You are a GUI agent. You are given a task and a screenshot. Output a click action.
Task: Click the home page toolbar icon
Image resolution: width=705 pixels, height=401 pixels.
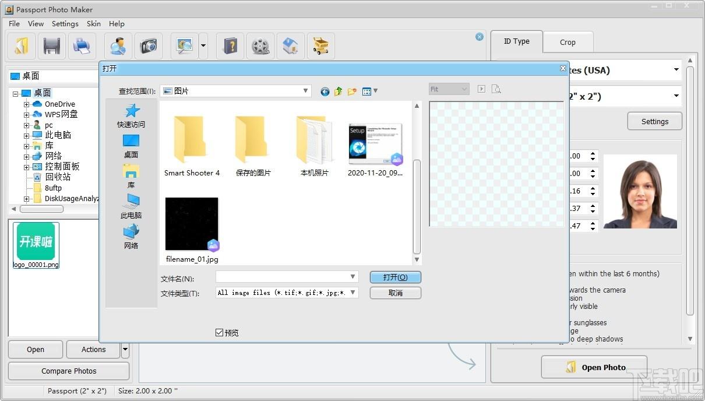(291, 46)
